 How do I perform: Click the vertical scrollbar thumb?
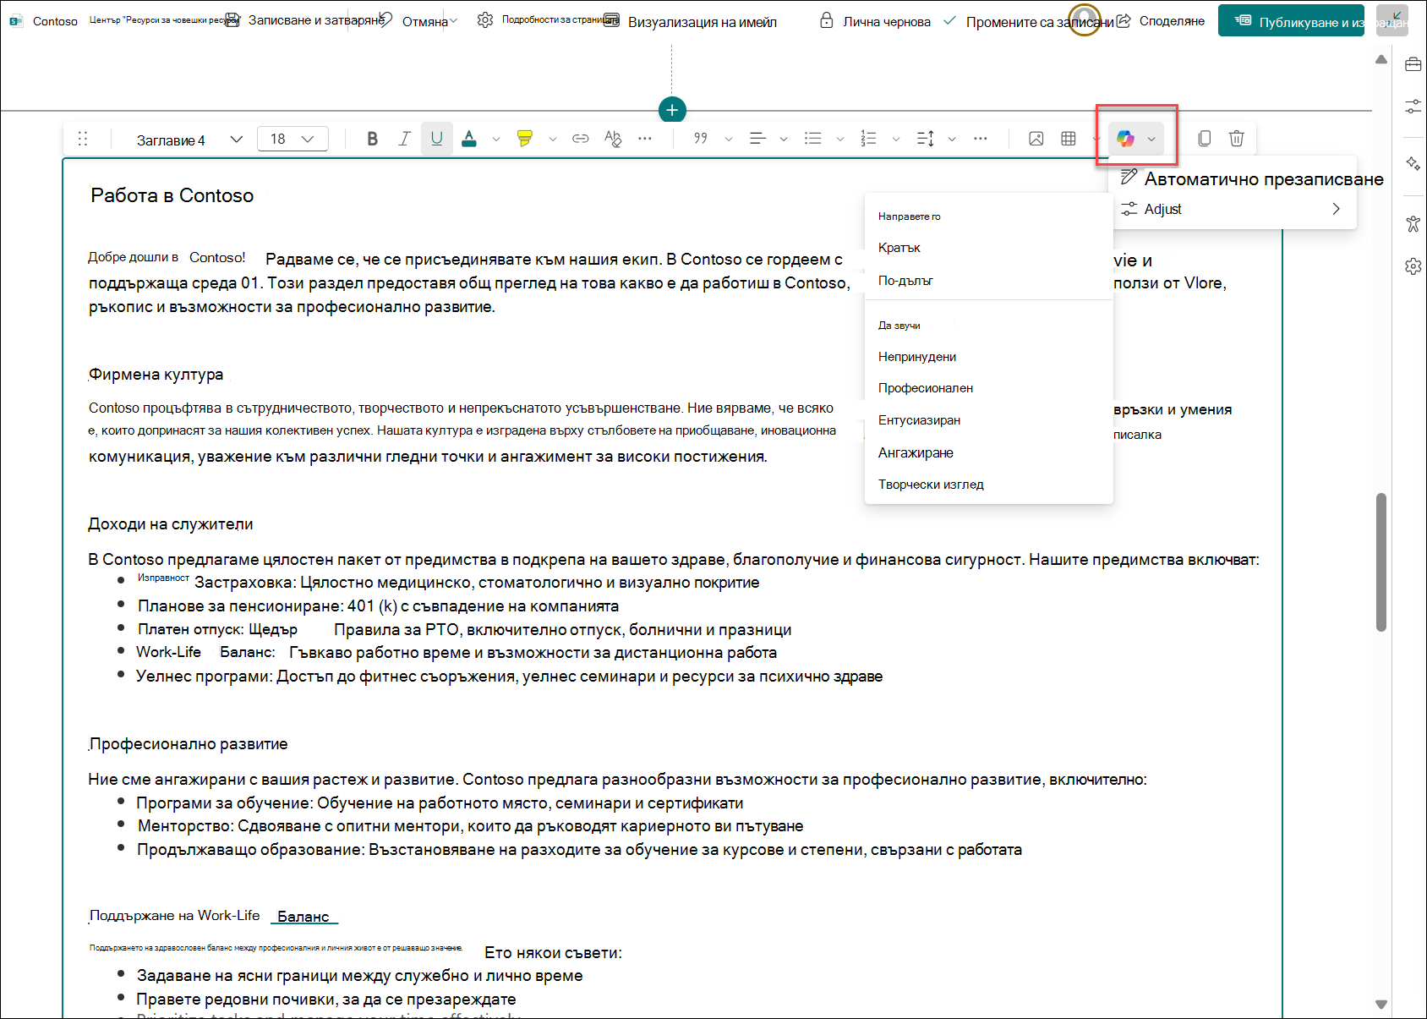(x=1381, y=562)
